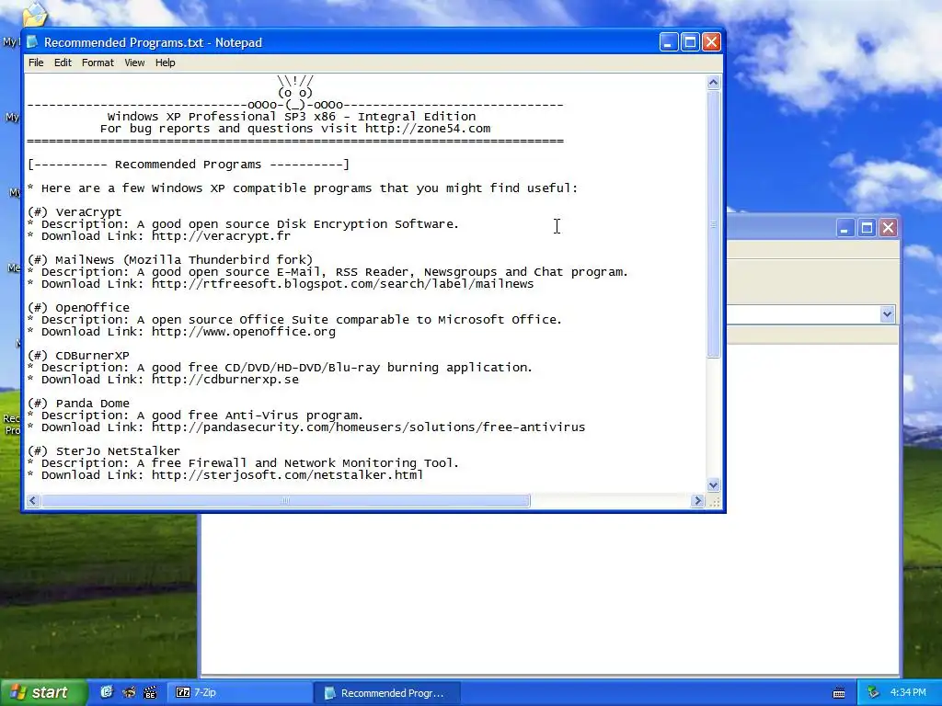Open the Edit menu in Notepad
The width and height of the screenshot is (942, 706).
63,63
